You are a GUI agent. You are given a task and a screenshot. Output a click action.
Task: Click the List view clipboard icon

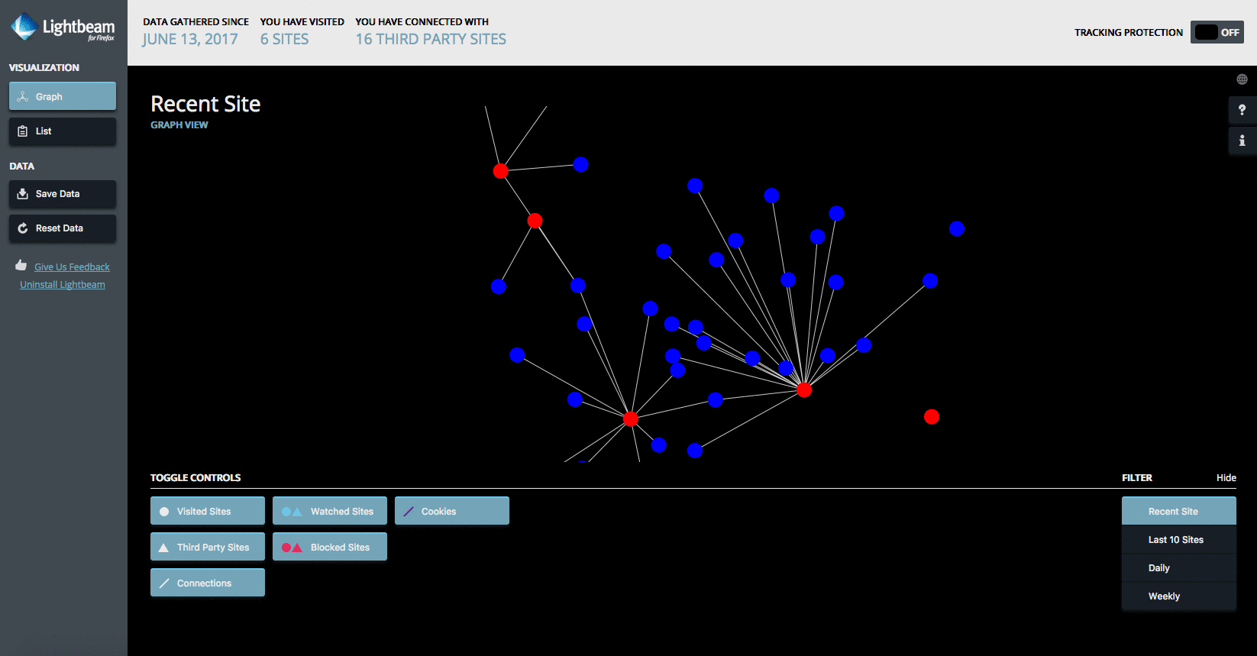pyautogui.click(x=23, y=131)
